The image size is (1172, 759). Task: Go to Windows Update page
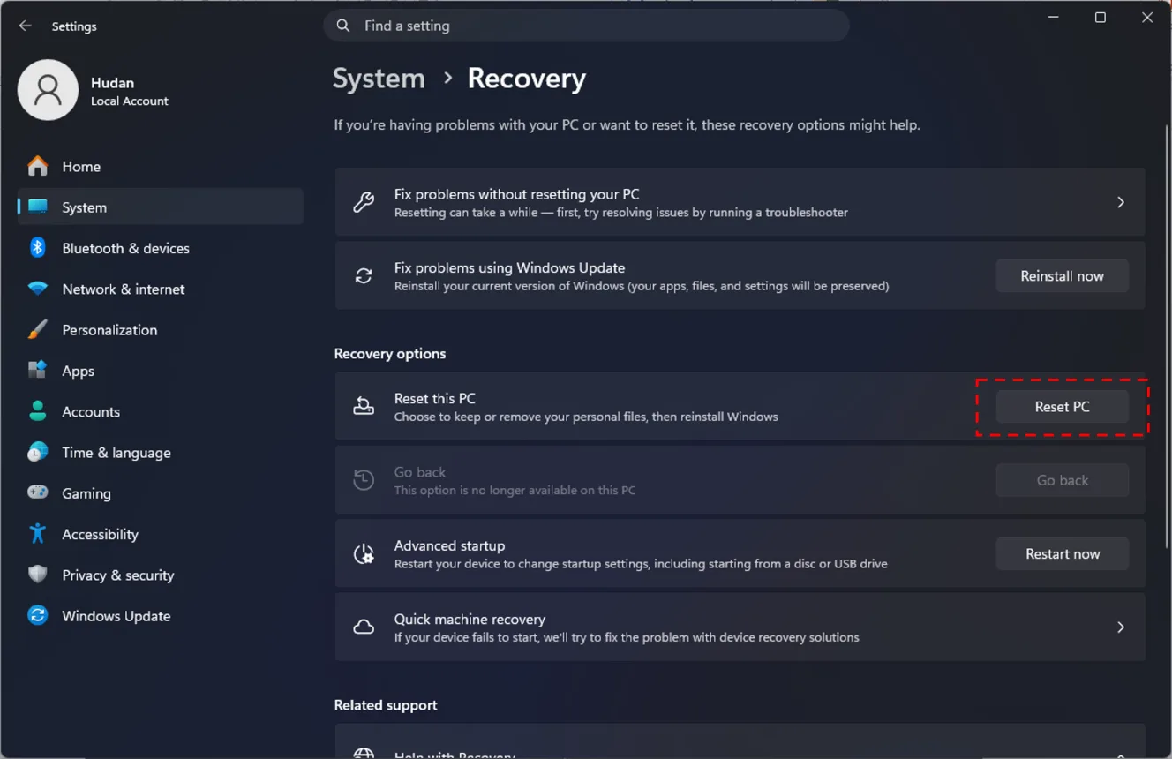click(161, 615)
